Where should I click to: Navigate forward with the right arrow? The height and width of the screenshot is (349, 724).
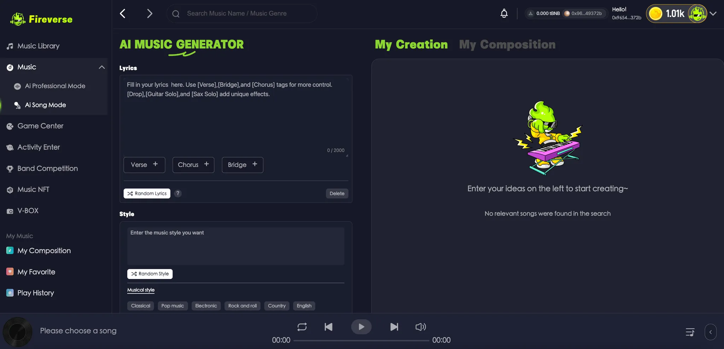[x=150, y=13]
